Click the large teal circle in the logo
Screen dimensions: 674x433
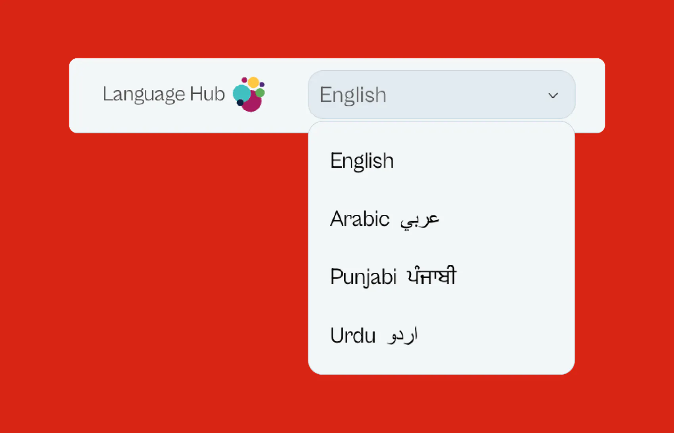point(242,93)
